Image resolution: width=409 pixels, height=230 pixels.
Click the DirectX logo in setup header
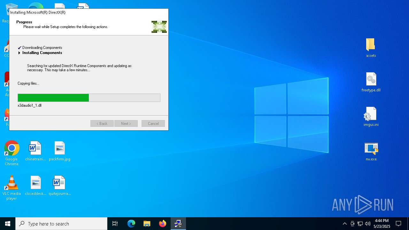point(159,27)
